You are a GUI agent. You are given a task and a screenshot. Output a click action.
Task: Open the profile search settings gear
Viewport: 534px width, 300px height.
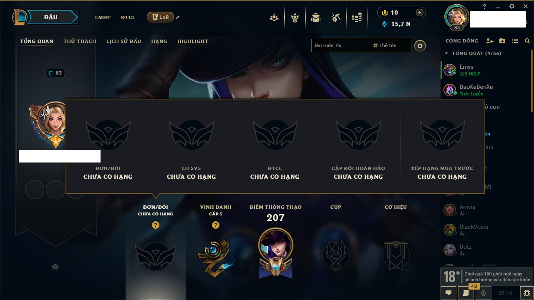(420, 46)
